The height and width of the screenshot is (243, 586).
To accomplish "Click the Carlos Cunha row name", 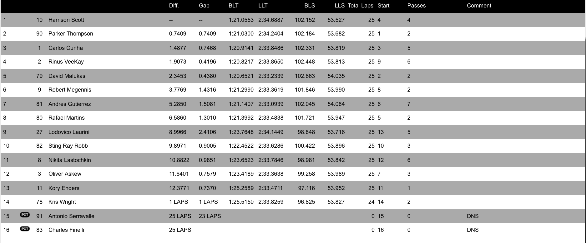I will (66, 48).
